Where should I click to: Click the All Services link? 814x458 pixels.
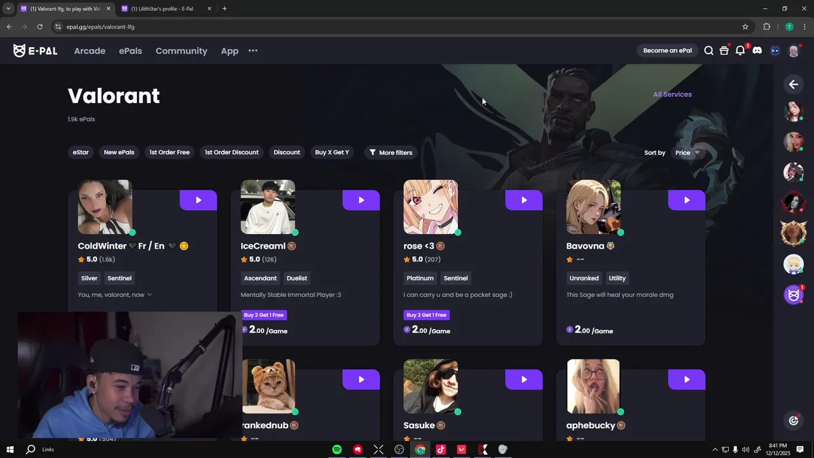tap(672, 94)
